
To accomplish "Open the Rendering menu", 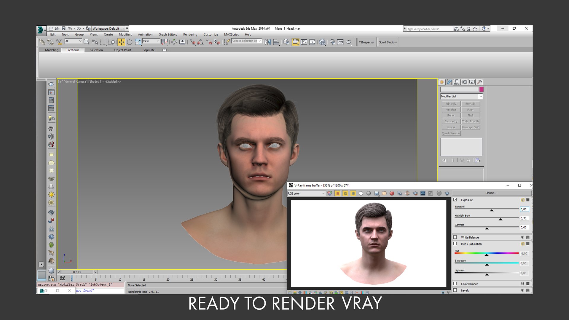I will 190,34.
